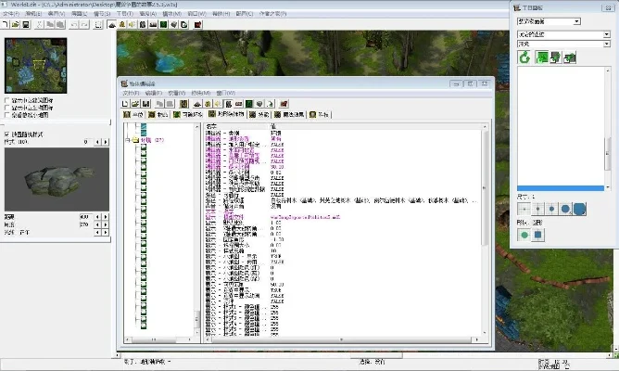The image size is (619, 371).
Task: Select largest brush size in tool palette
Action: coord(579,209)
